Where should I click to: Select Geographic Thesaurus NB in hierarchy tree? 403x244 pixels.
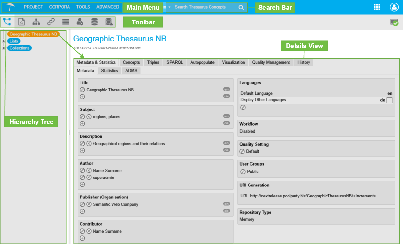point(33,34)
